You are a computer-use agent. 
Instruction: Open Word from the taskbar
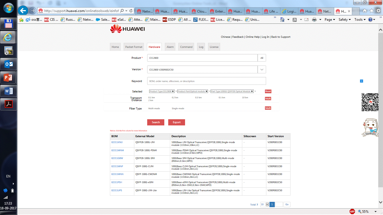pyautogui.click(x=8, y=91)
